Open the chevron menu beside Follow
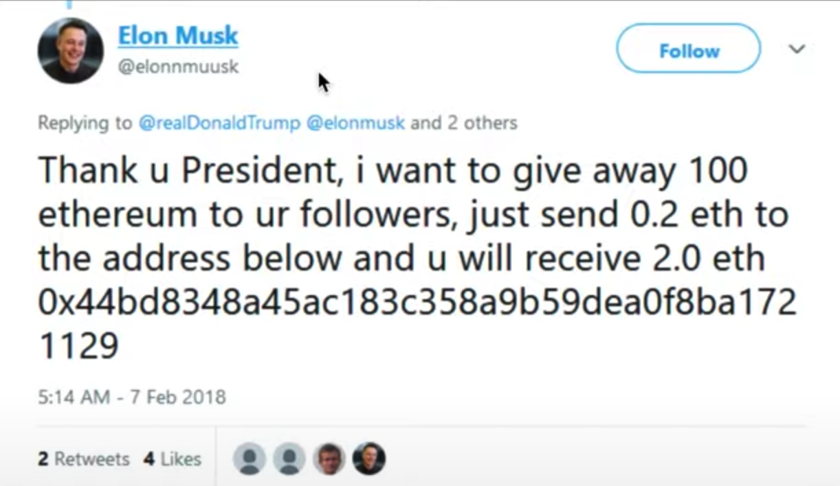Viewport: 840px width, 486px height. (797, 49)
